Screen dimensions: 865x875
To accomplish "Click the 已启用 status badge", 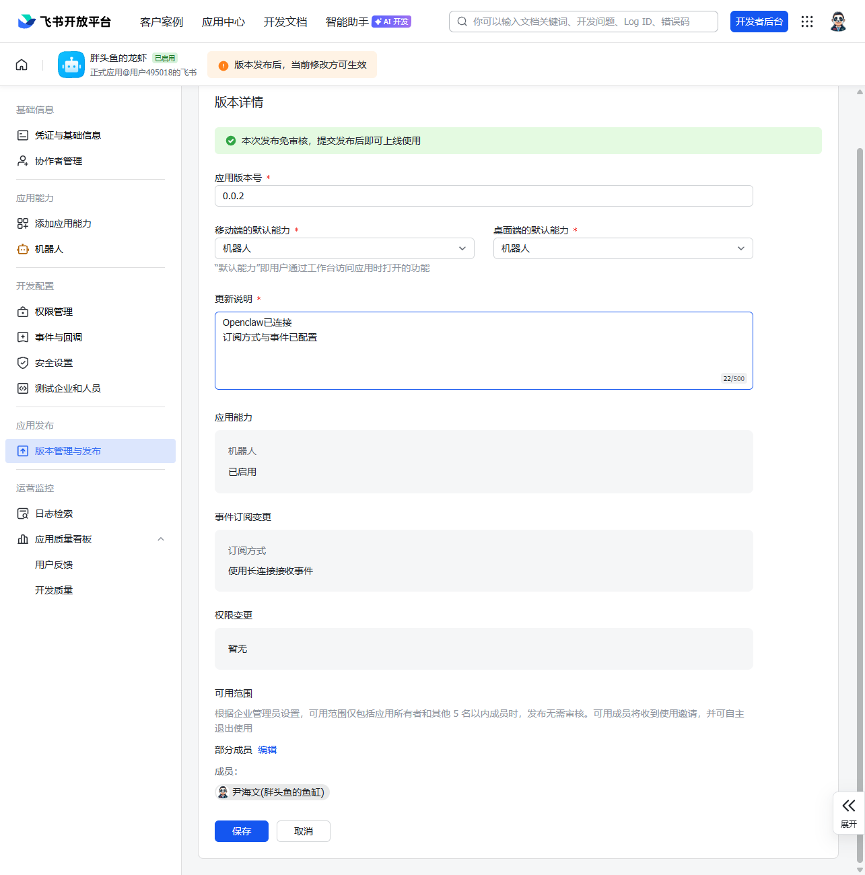I will tap(165, 59).
